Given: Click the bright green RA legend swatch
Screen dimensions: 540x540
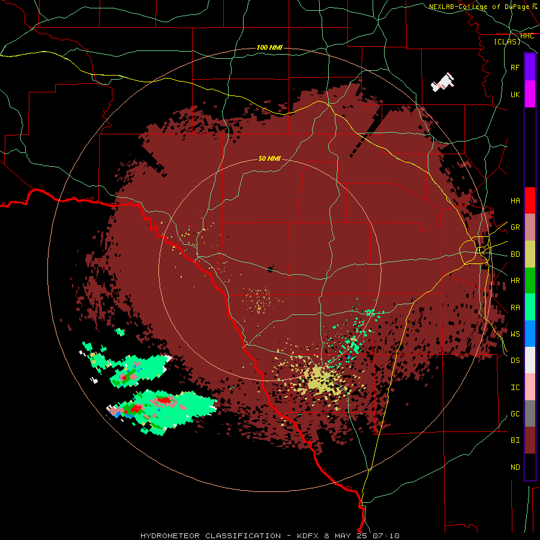Looking at the screenshot, I should (530, 307).
